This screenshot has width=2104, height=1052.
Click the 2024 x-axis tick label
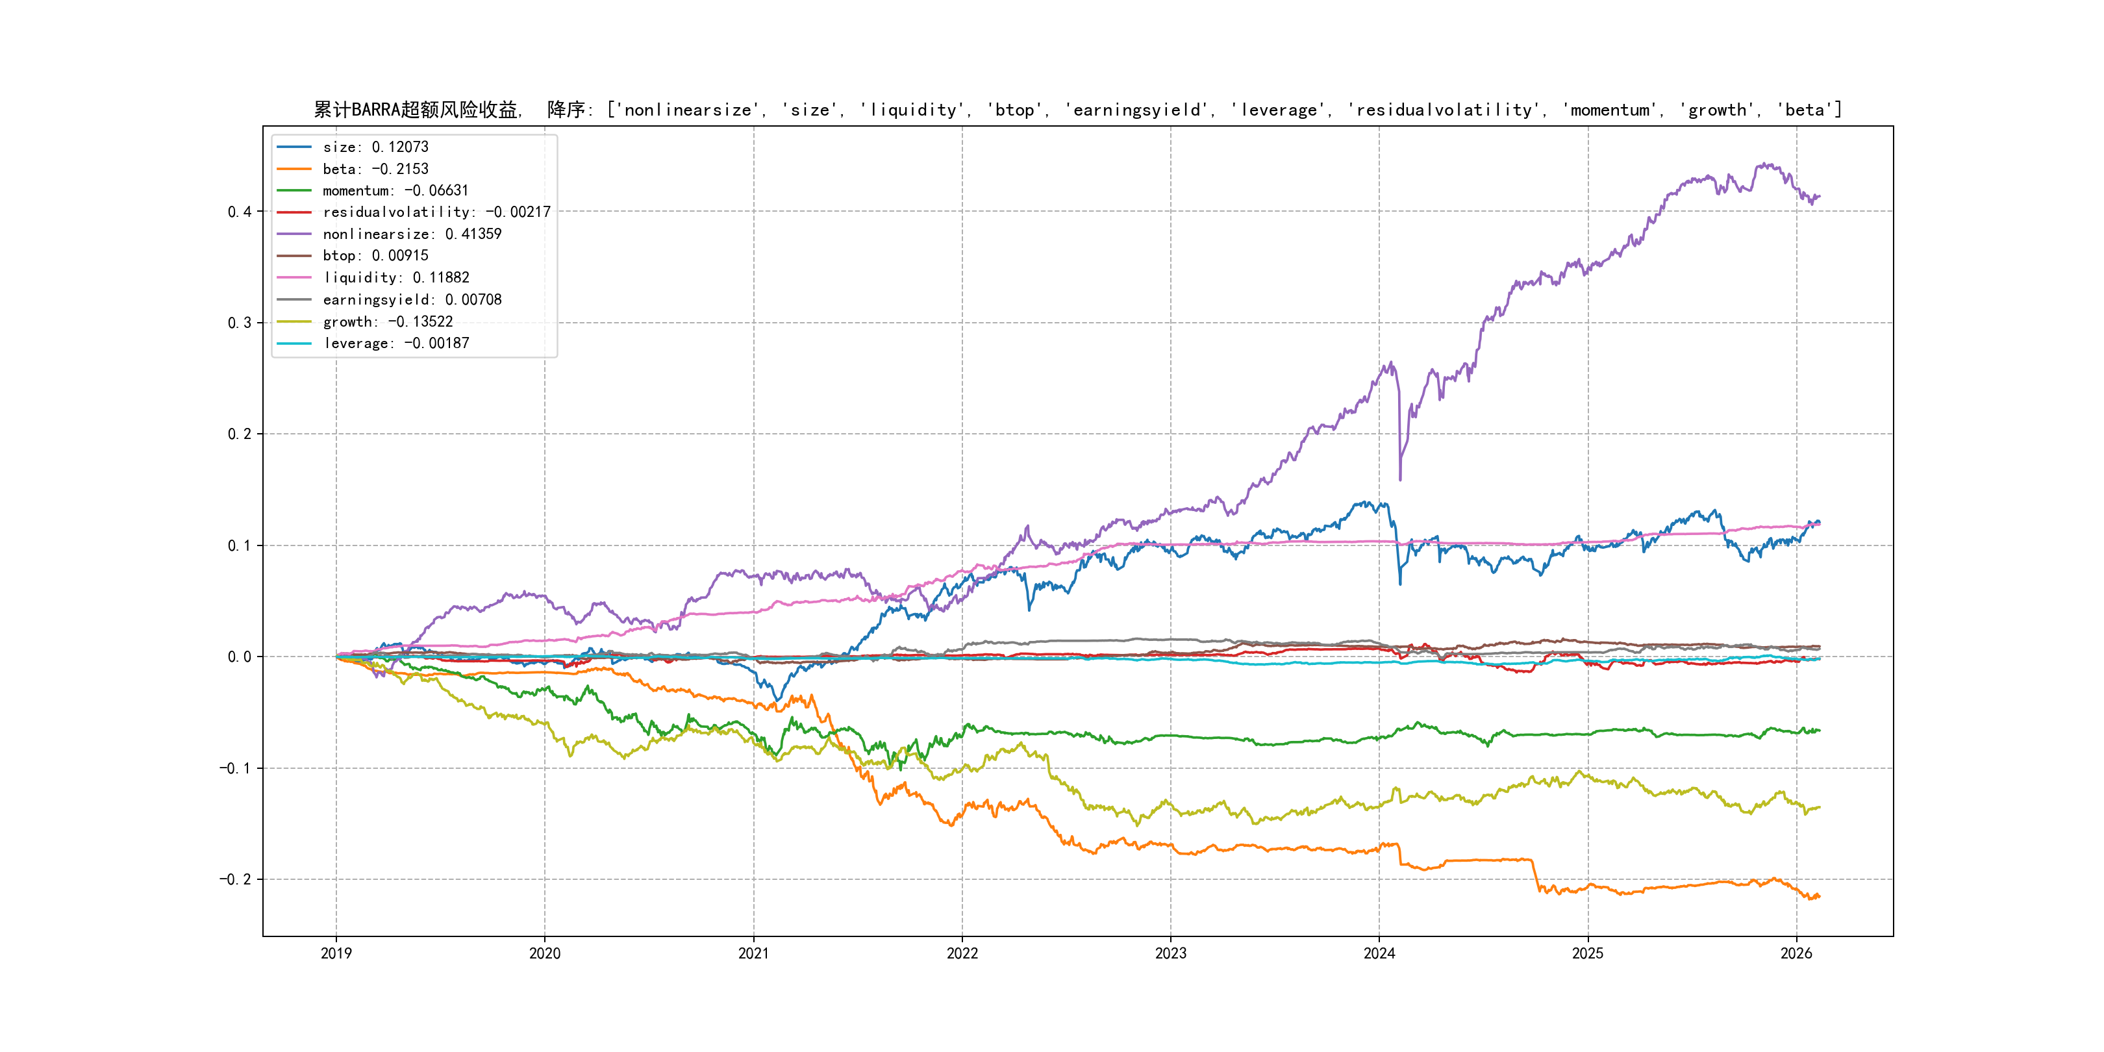point(1379,953)
